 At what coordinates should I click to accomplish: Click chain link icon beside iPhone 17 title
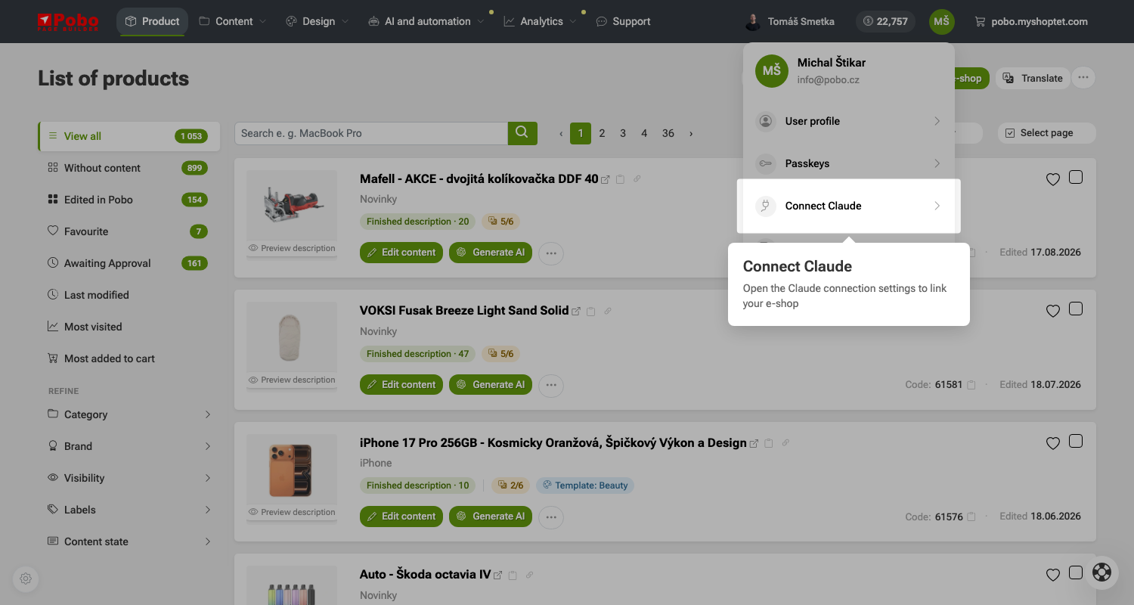(785, 443)
